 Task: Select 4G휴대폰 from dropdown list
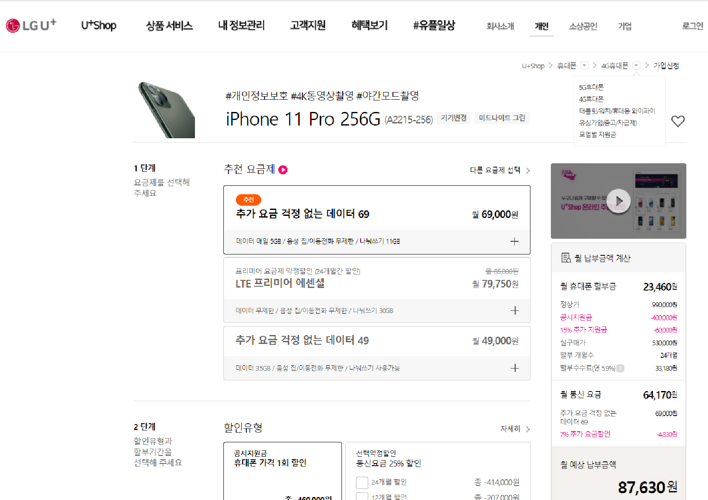tap(591, 99)
